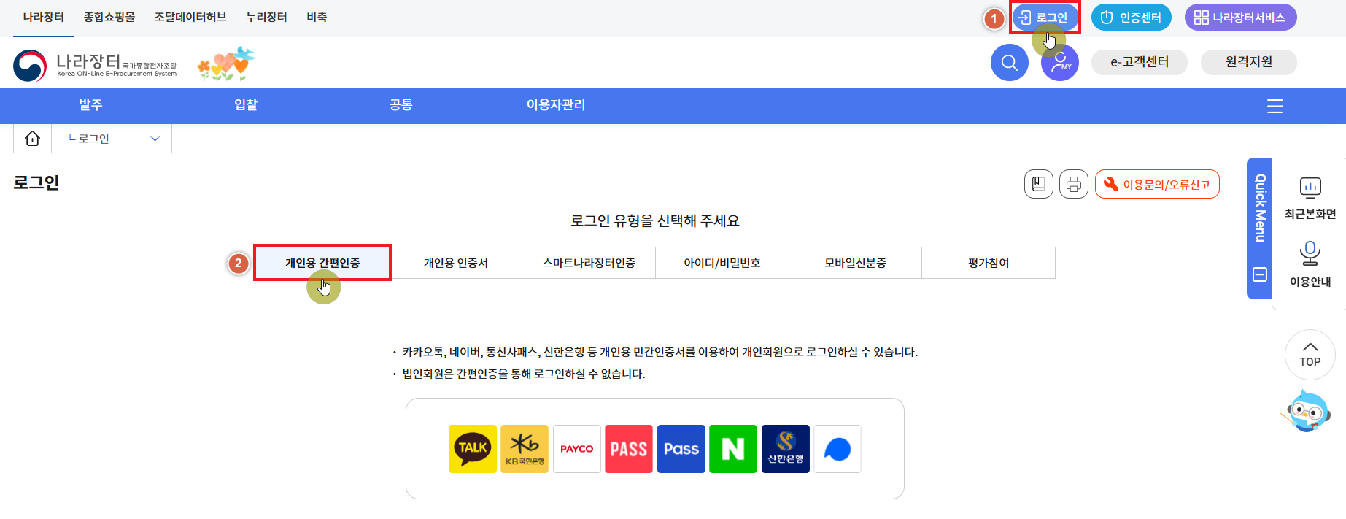The image size is (1346, 519).
Task: Click 이용문의/오류신고 button
Action: (x=1157, y=184)
